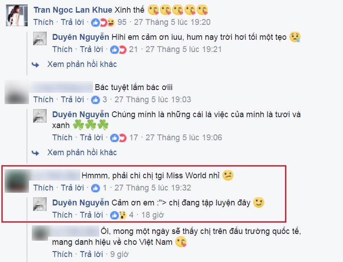Screen dimensions: 343x262
Task: Click Thích on the 'mong một ngày' comment
Action: pyautogui.click(x=63, y=254)
